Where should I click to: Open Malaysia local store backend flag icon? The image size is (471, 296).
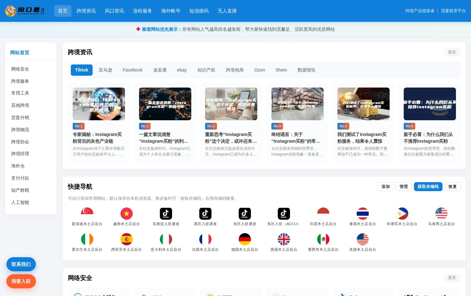point(442,214)
